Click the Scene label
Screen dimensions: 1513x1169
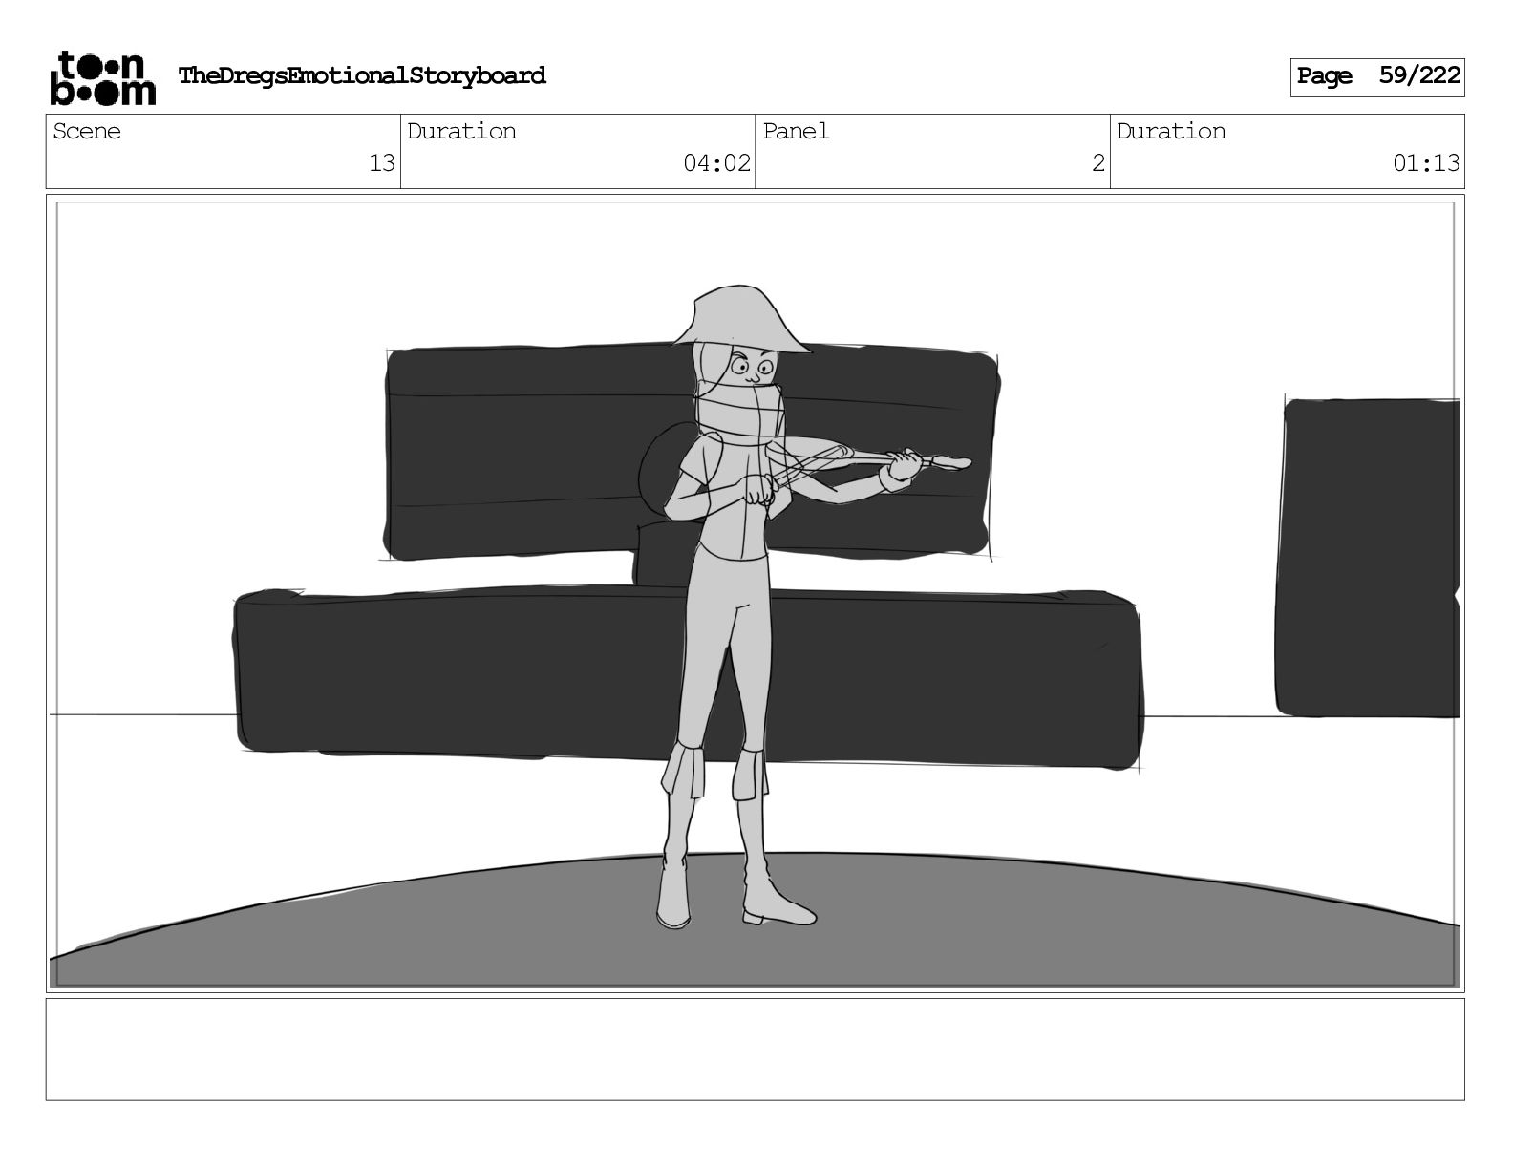click(x=87, y=131)
